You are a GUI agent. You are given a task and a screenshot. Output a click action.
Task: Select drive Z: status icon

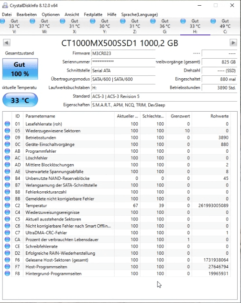point(123,21)
